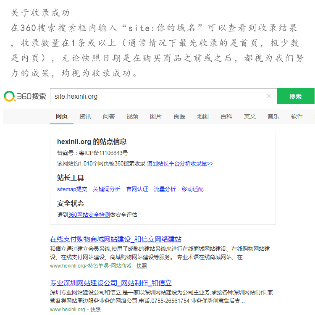Open the 英文 tab

click(250, 116)
